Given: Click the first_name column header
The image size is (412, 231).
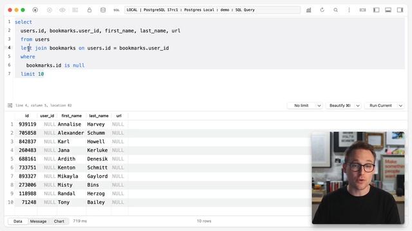Looking at the screenshot, I should pyautogui.click(x=71, y=116).
